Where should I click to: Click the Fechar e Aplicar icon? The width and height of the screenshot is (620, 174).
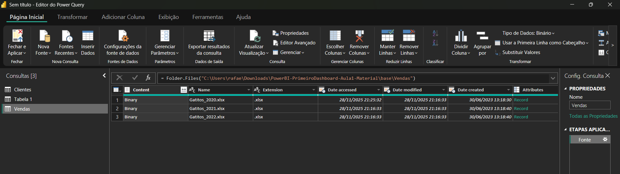click(17, 36)
